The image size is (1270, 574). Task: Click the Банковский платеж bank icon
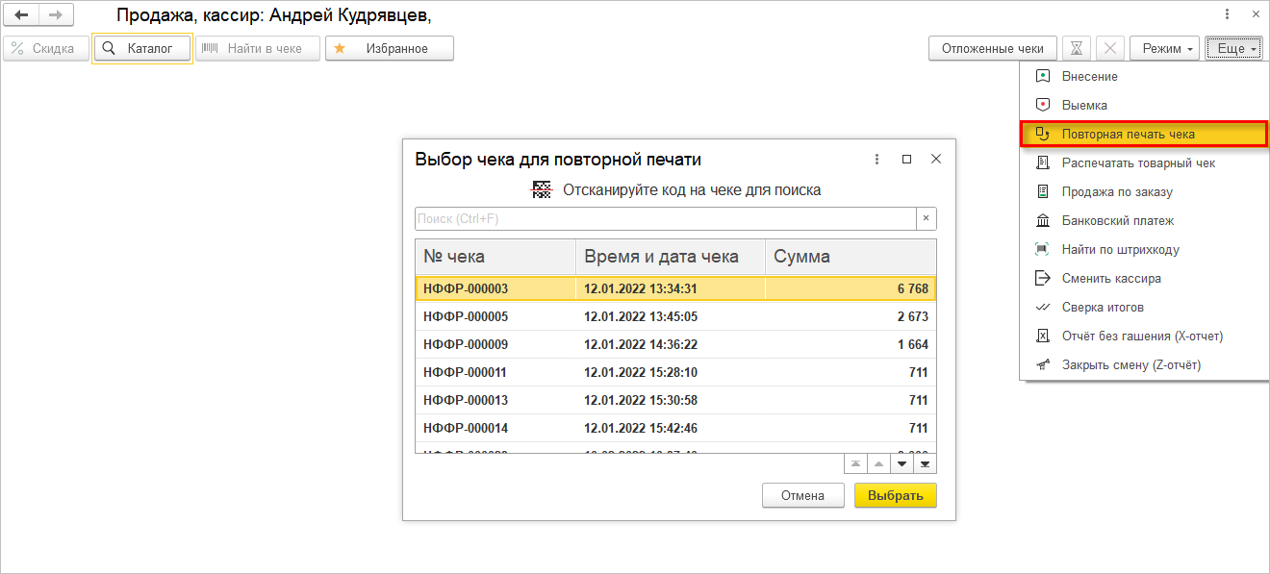tap(1042, 220)
